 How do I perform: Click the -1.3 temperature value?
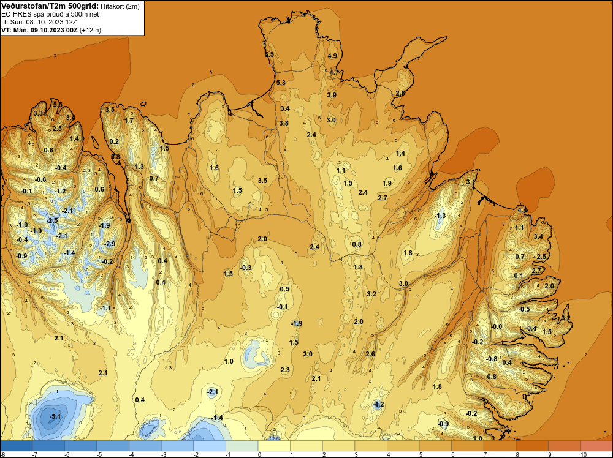[440, 216]
